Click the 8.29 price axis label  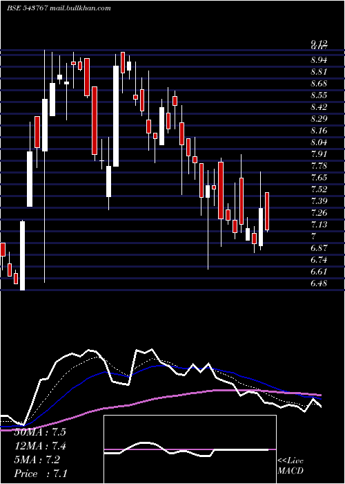tap(319, 118)
